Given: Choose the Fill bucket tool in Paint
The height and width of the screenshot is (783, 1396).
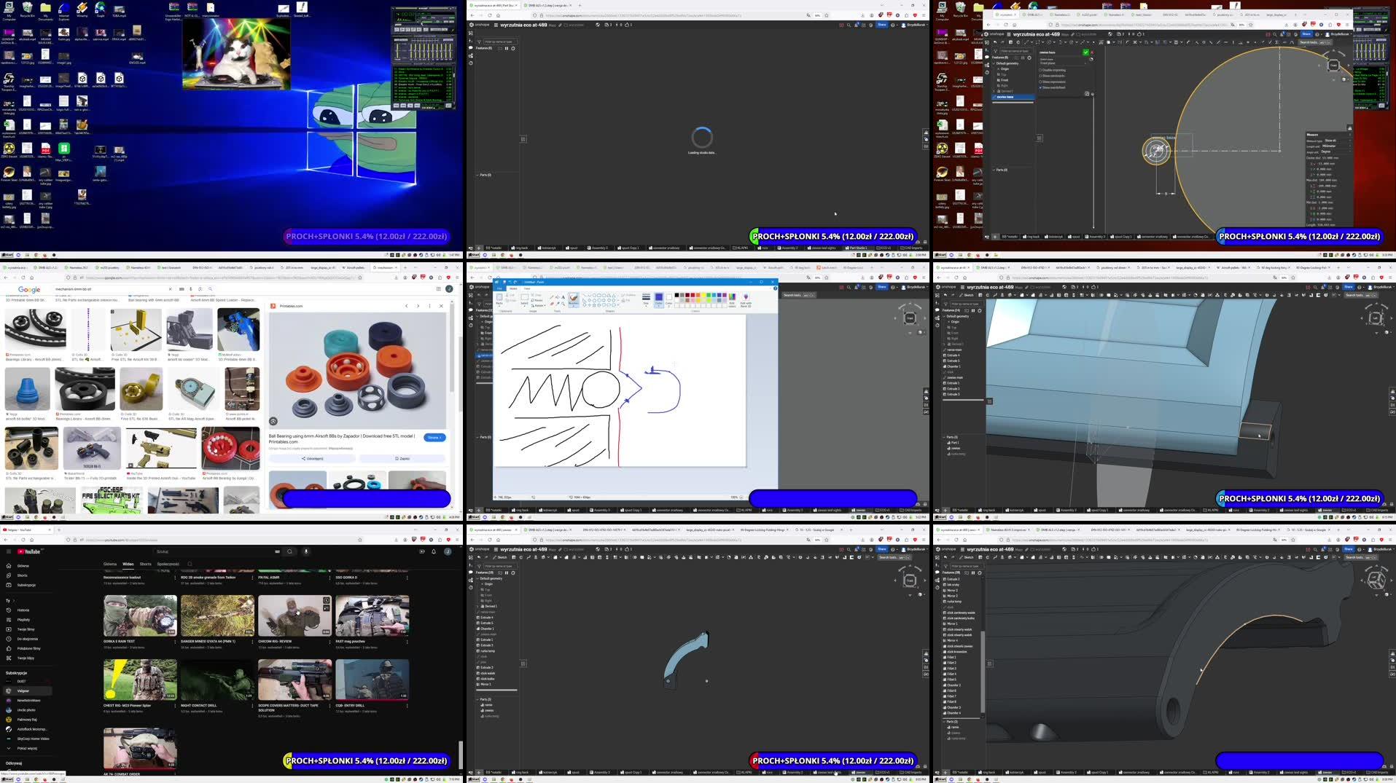Looking at the screenshot, I should click(x=557, y=296).
